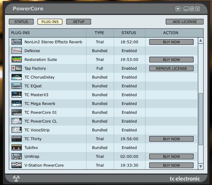Select the Tap Factory plug-in icon

[x=16, y=68]
